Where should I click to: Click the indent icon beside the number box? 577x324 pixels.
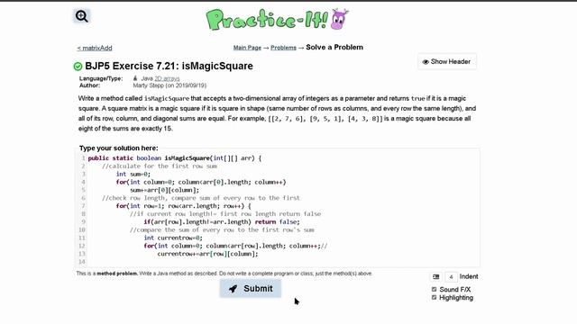click(436, 276)
